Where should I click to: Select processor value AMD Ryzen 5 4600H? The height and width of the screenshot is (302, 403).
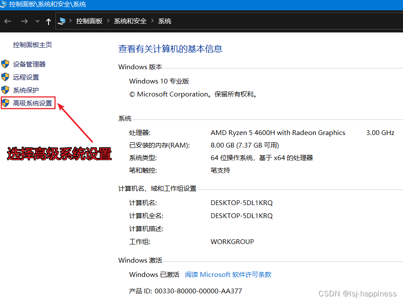tap(278, 133)
